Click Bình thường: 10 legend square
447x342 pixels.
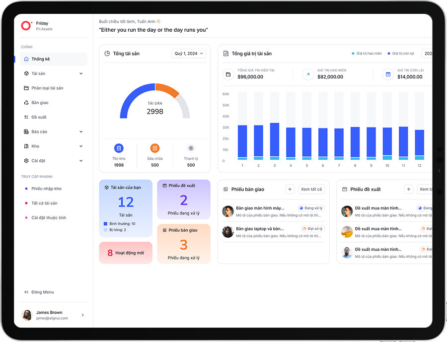[x=105, y=224]
